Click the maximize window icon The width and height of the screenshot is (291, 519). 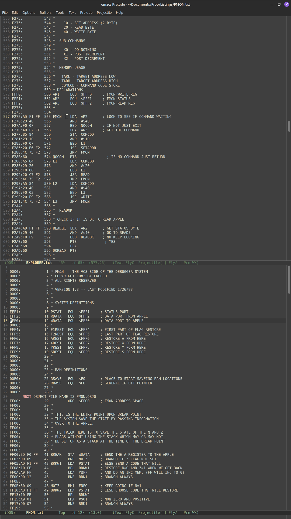click(279, 4)
